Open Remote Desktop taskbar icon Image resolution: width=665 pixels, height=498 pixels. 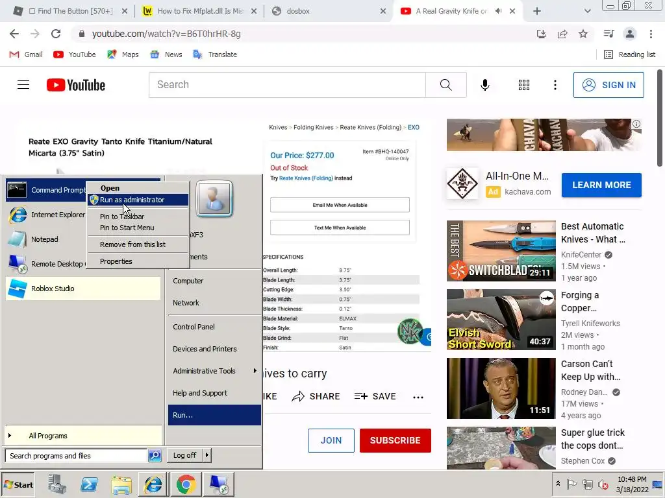[219, 484]
